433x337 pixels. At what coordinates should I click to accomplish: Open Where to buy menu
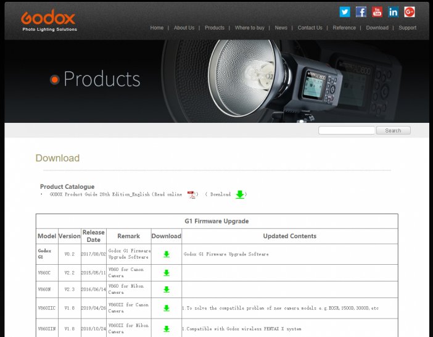(249, 28)
